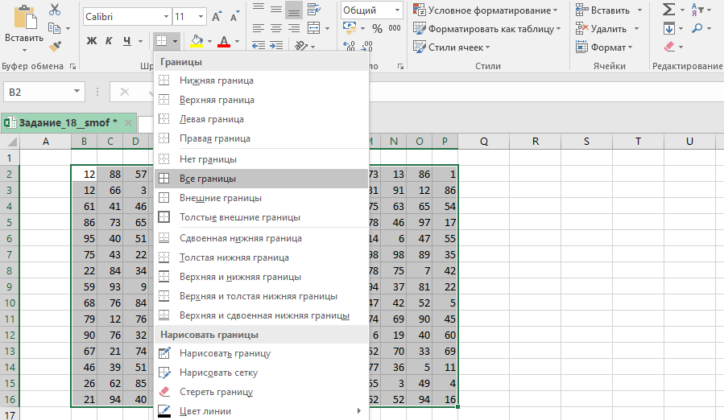Click the AutoSum sigma icon
The height and width of the screenshot is (420, 724).
click(668, 10)
